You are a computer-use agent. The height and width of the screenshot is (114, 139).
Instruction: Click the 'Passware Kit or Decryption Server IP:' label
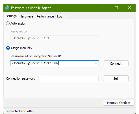tap(36, 56)
